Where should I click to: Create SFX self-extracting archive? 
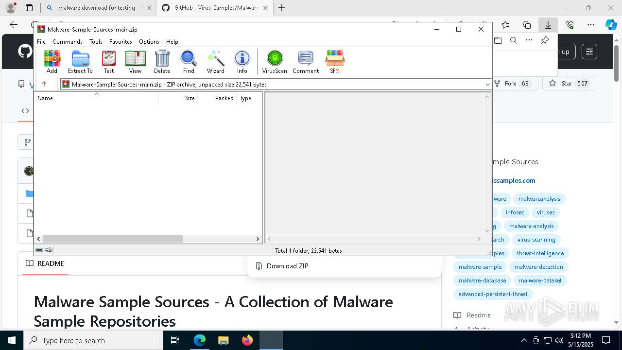pos(335,62)
